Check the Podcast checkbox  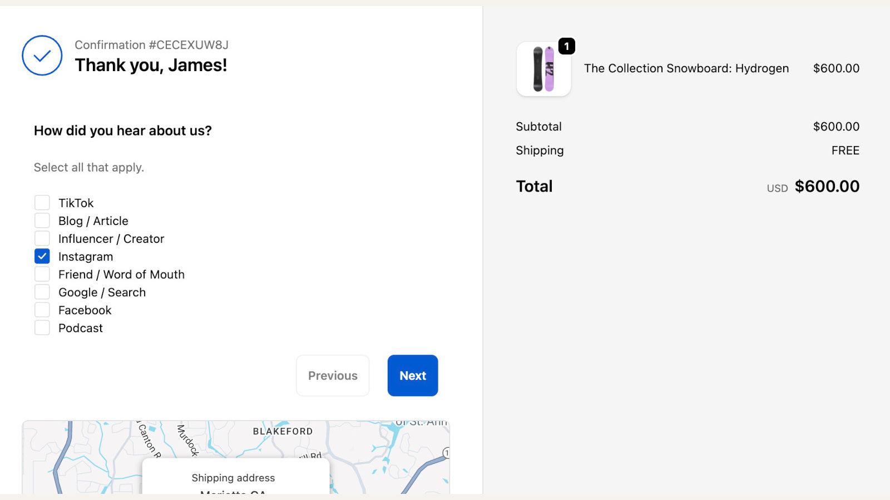pyautogui.click(x=42, y=327)
